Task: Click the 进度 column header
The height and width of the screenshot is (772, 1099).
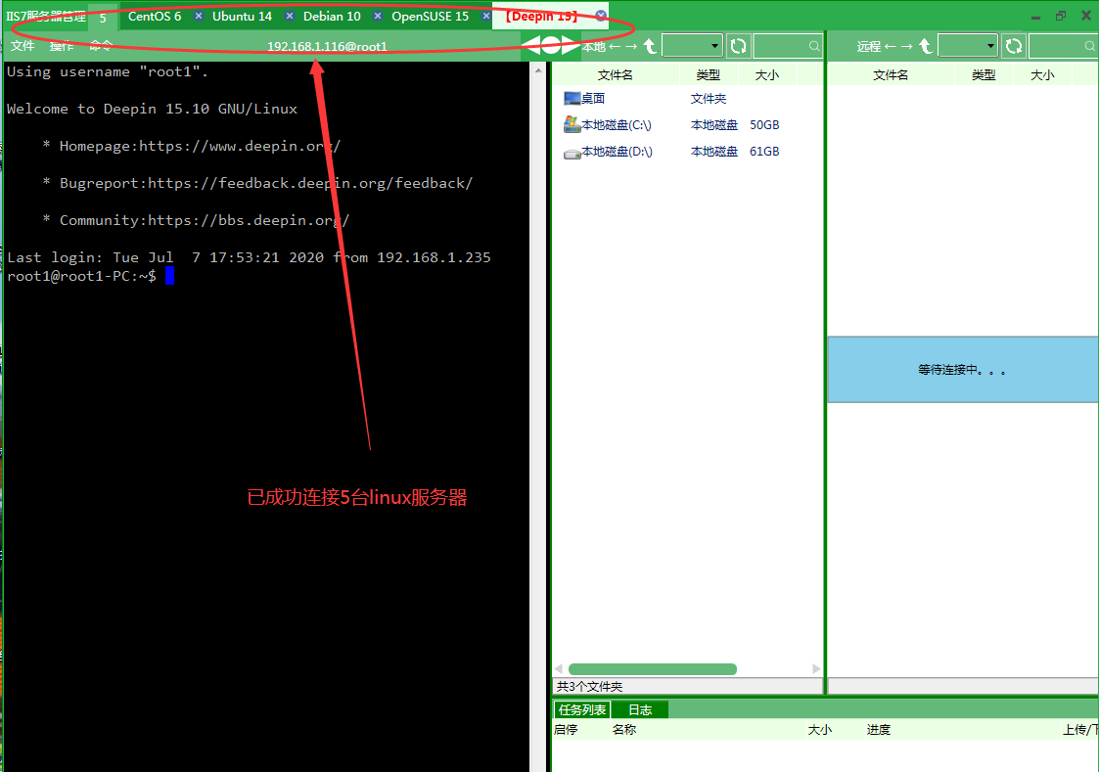Action: 878,729
